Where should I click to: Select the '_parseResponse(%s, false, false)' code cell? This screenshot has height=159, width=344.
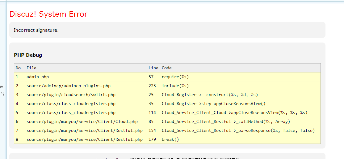(240, 131)
